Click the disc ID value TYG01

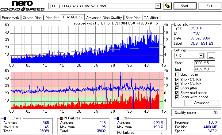196,33
